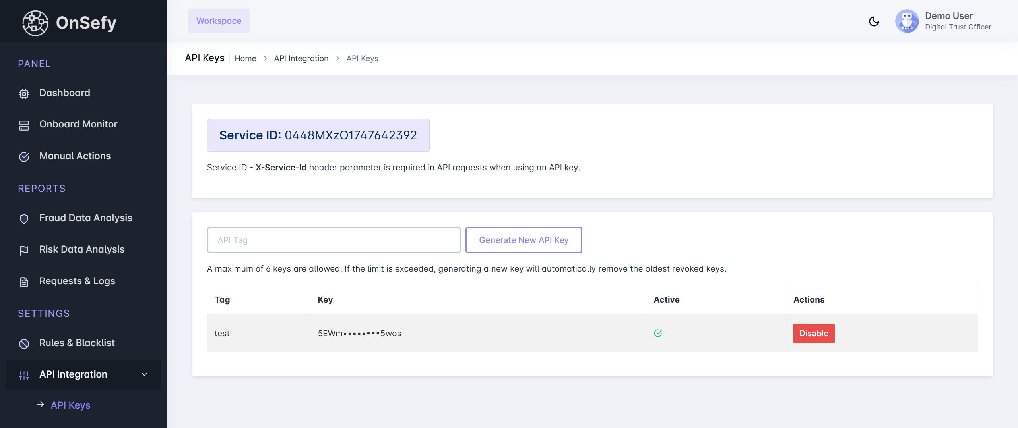Image resolution: width=1018 pixels, height=428 pixels.
Task: Click the Rules & Blacklist ban icon
Action: click(24, 344)
